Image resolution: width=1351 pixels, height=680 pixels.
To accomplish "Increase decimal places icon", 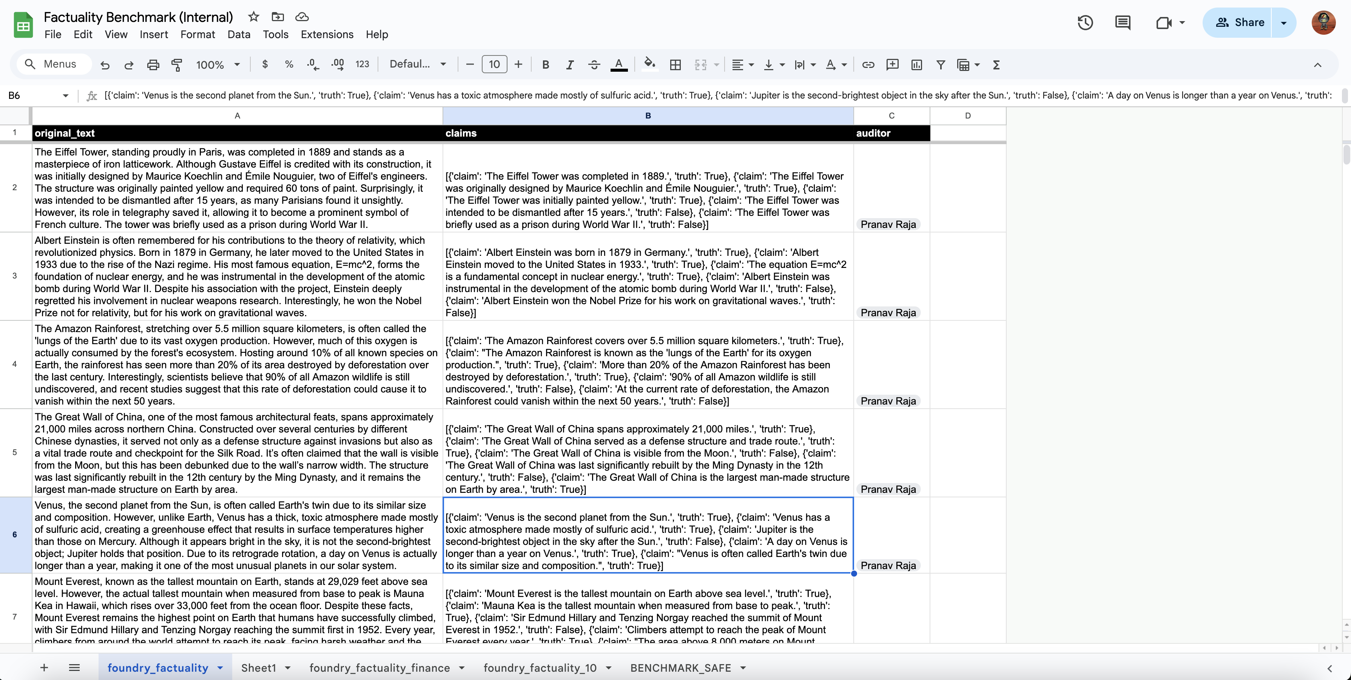I will click(338, 65).
